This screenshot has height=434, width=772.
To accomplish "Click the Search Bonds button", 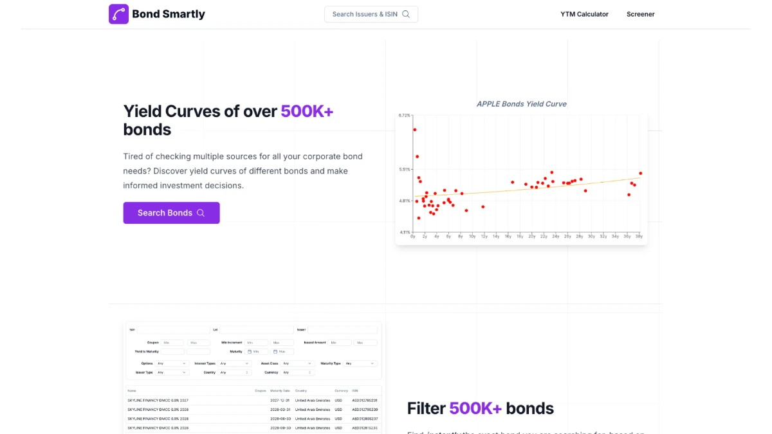I will [x=171, y=213].
